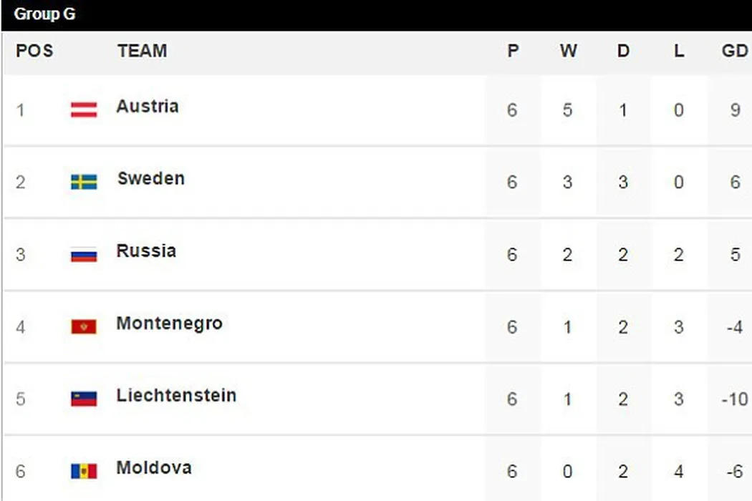Open the Austria team link
The image size is (752, 501).
pyautogui.click(x=148, y=107)
